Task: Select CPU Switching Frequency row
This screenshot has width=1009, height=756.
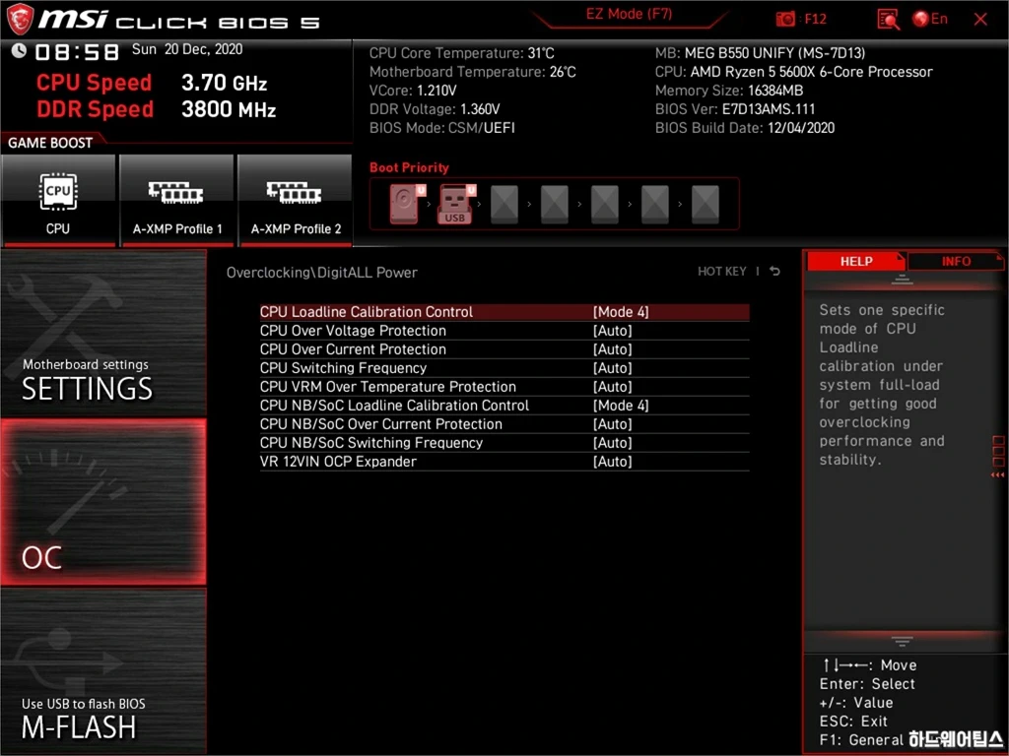Action: pos(504,368)
